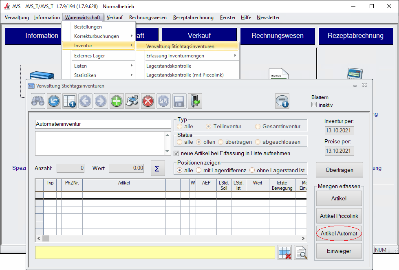
Task: Click the Sigma sum button
Action: coord(158,168)
